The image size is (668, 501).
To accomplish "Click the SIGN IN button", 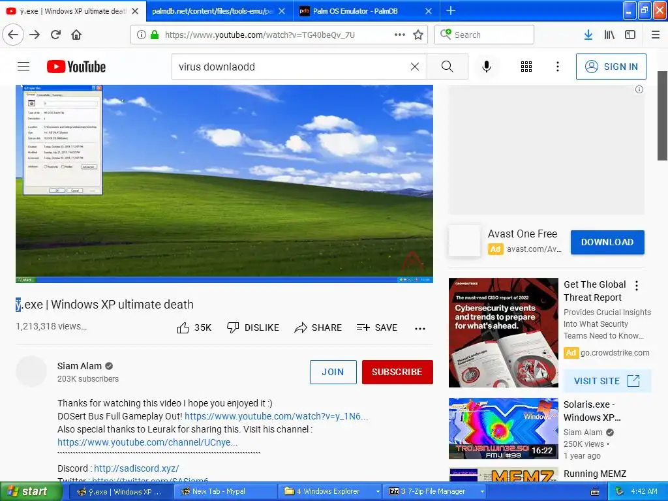I will tap(611, 67).
